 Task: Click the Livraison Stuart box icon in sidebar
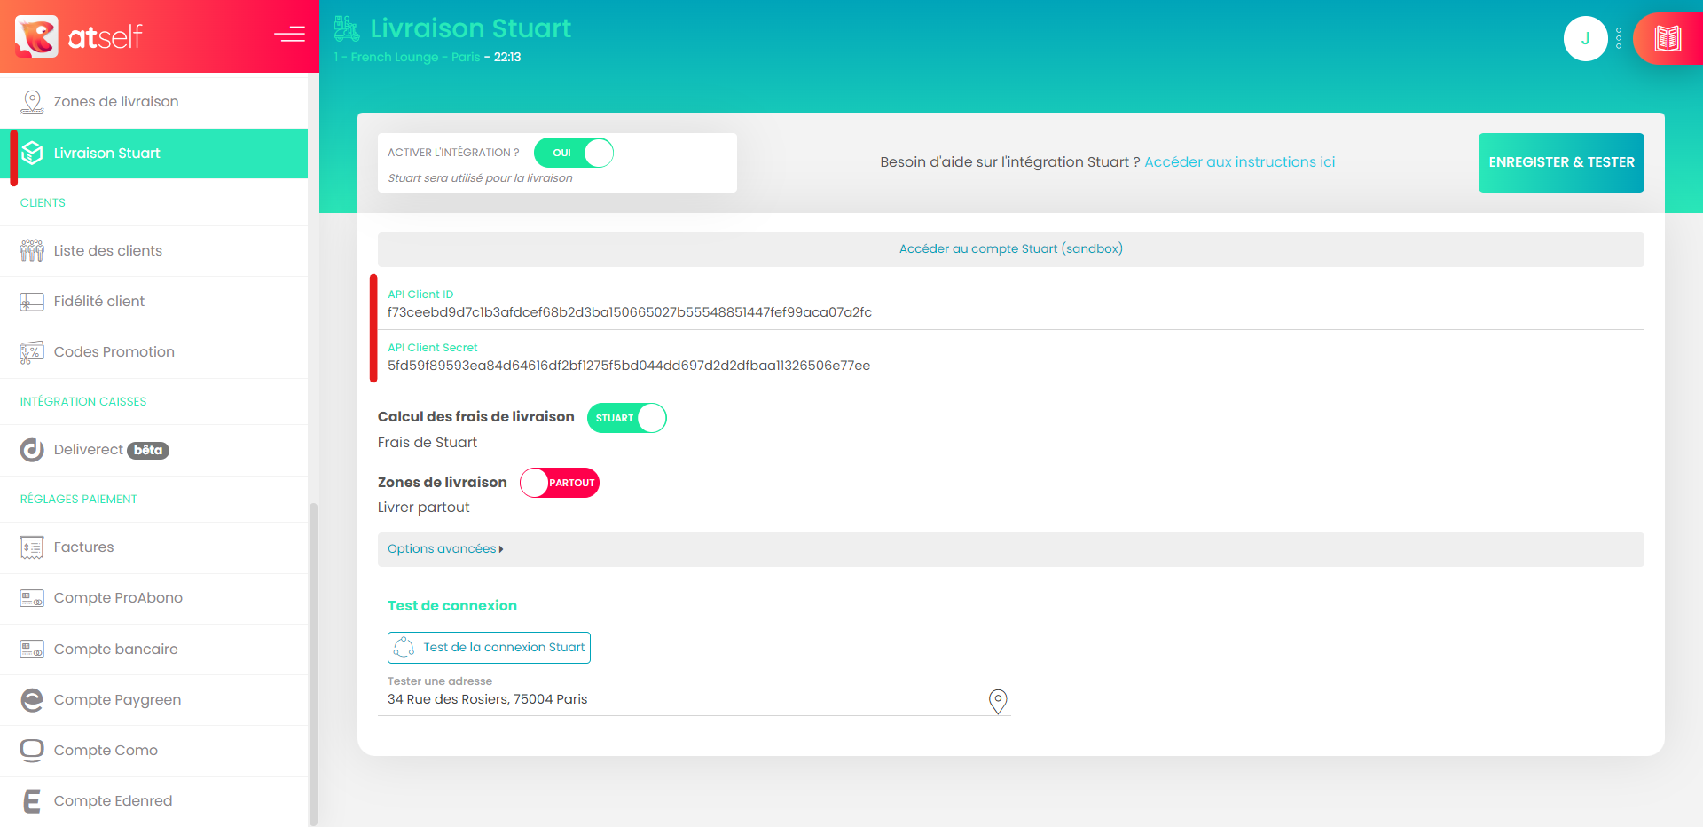tap(32, 153)
